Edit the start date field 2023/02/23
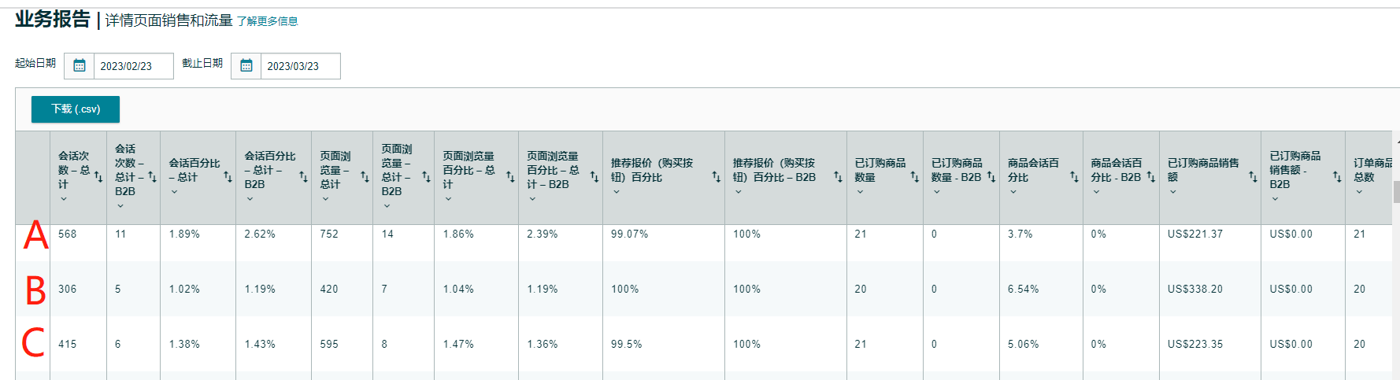1400x380 pixels. tap(134, 66)
